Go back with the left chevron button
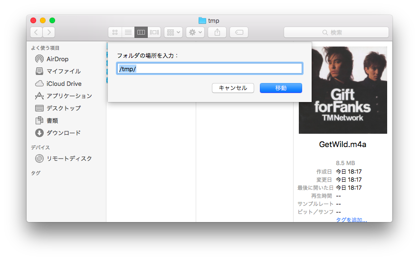 click(36, 32)
